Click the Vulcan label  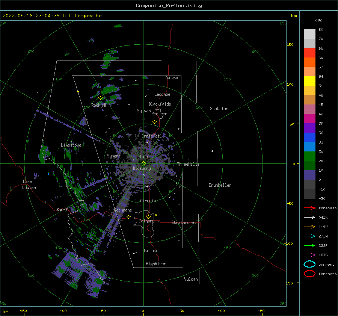click(x=191, y=279)
